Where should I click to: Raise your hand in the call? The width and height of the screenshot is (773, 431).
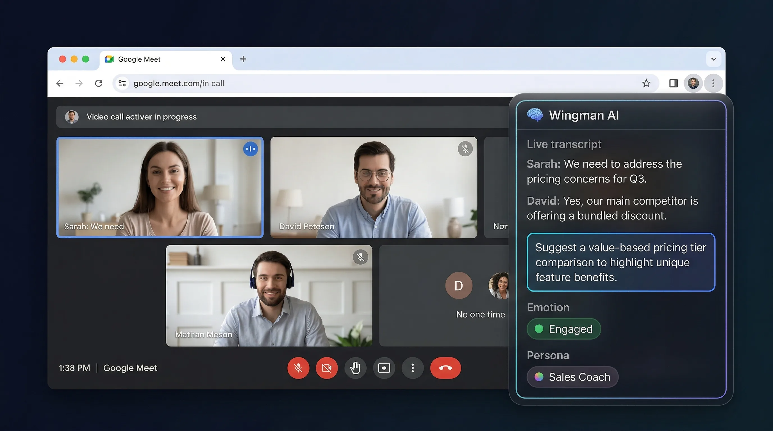pos(355,368)
